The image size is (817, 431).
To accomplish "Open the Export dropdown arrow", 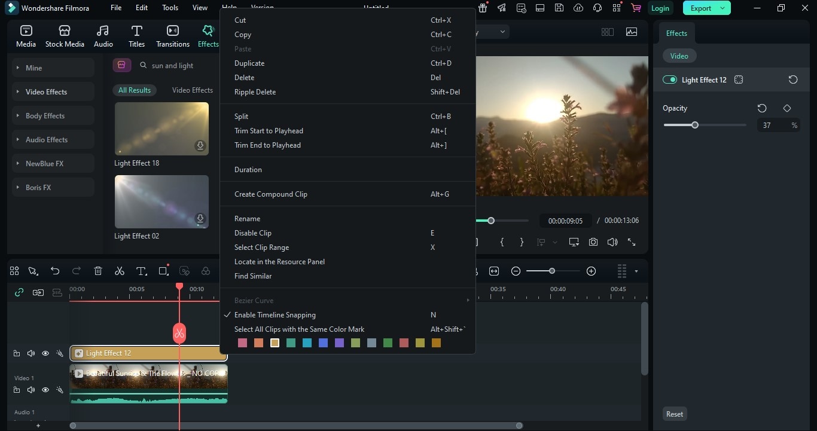I will coord(723,8).
